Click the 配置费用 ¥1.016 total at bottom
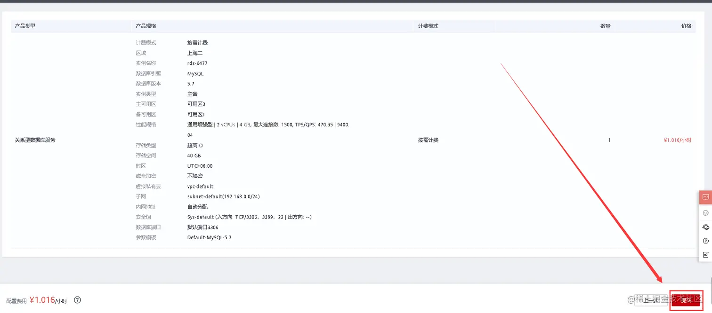This screenshot has height=313, width=712. pyautogui.click(x=37, y=300)
